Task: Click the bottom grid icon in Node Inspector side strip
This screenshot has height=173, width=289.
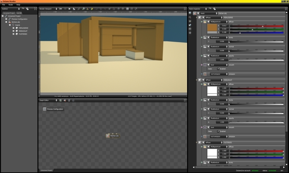Action: [190, 33]
